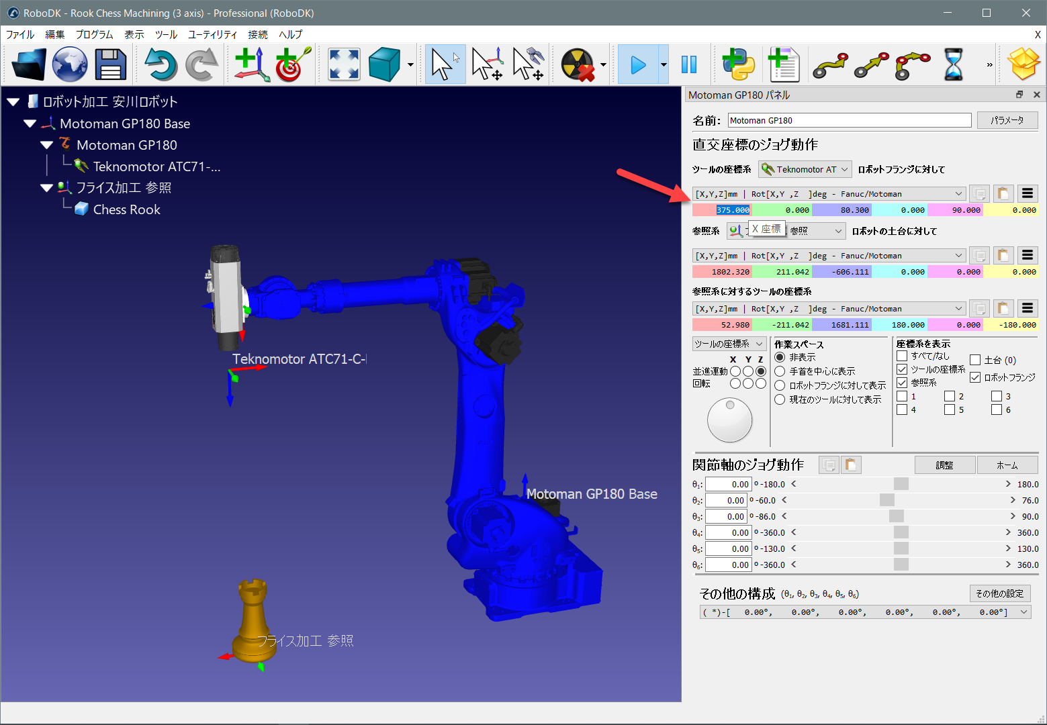Open Cartesian jog tool-flange pose options menu
Viewport: 1047px width, 725px height.
click(x=1027, y=194)
